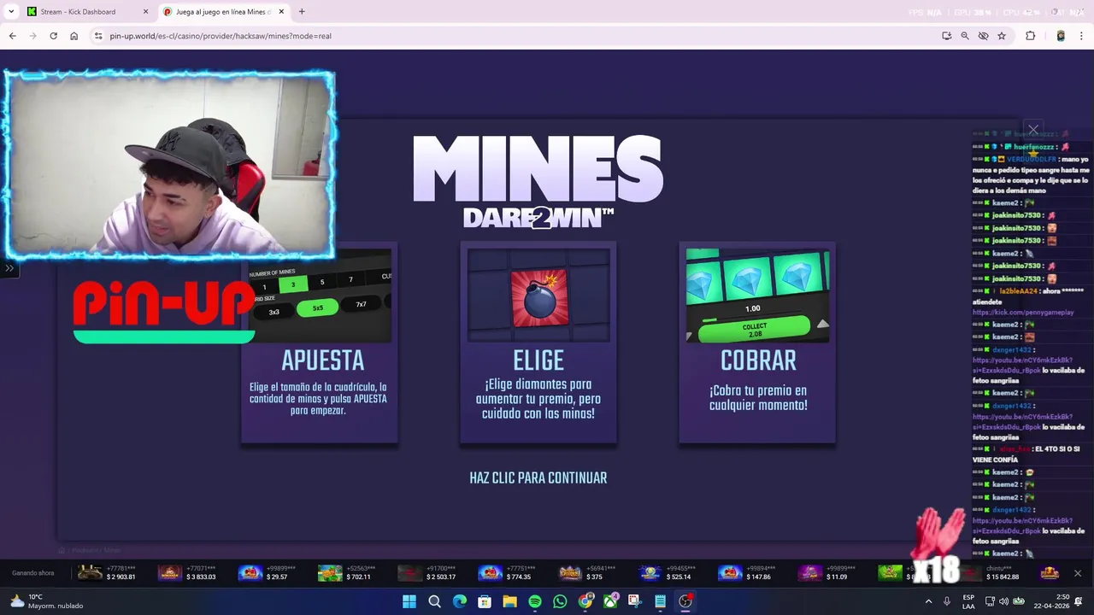1094x615 pixels.
Task: Click the 5x5 grid size option
Action: tap(318, 307)
